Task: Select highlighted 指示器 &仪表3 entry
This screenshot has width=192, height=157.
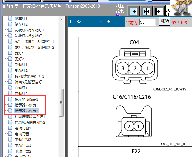Action: [26, 111]
